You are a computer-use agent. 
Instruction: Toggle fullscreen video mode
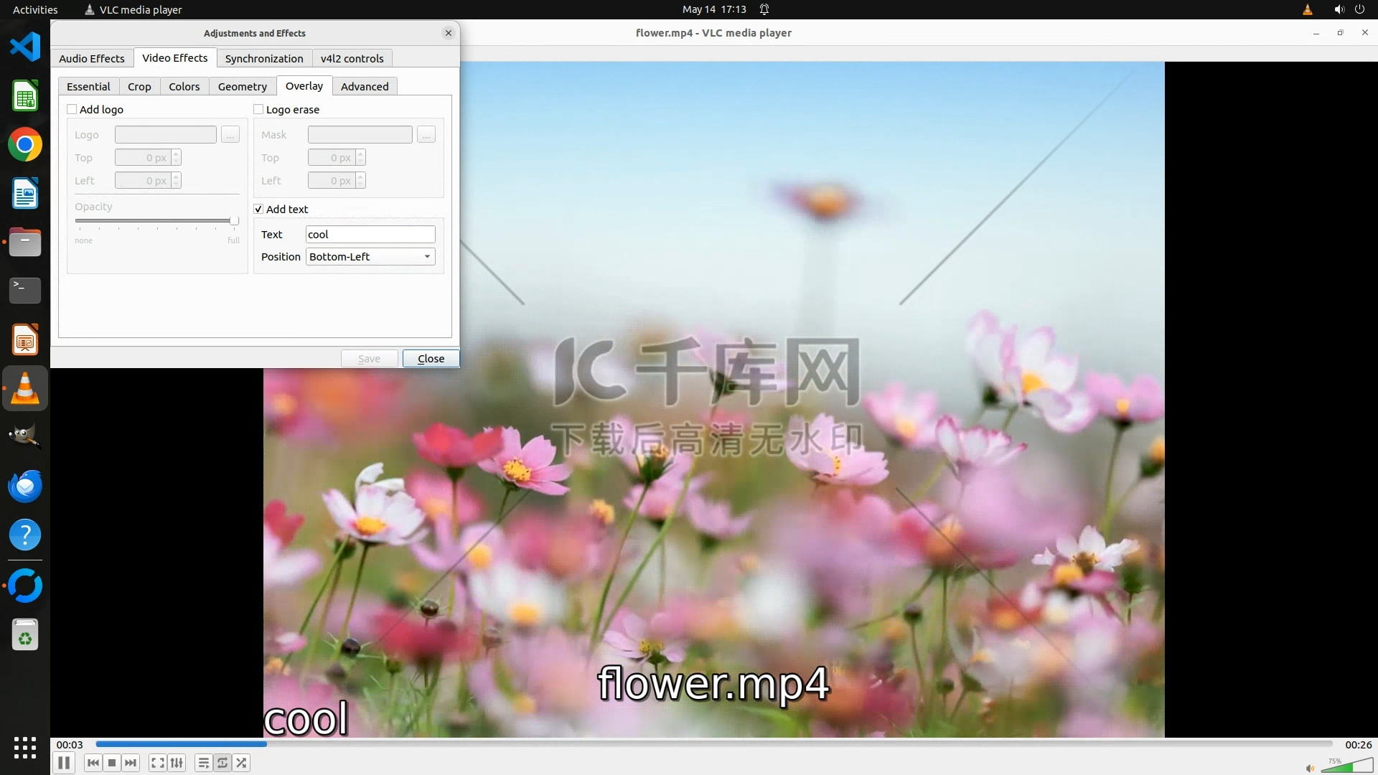coord(158,763)
